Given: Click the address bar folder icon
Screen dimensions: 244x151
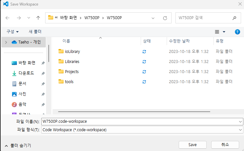Looking at the screenshot, I should coord(51,18).
